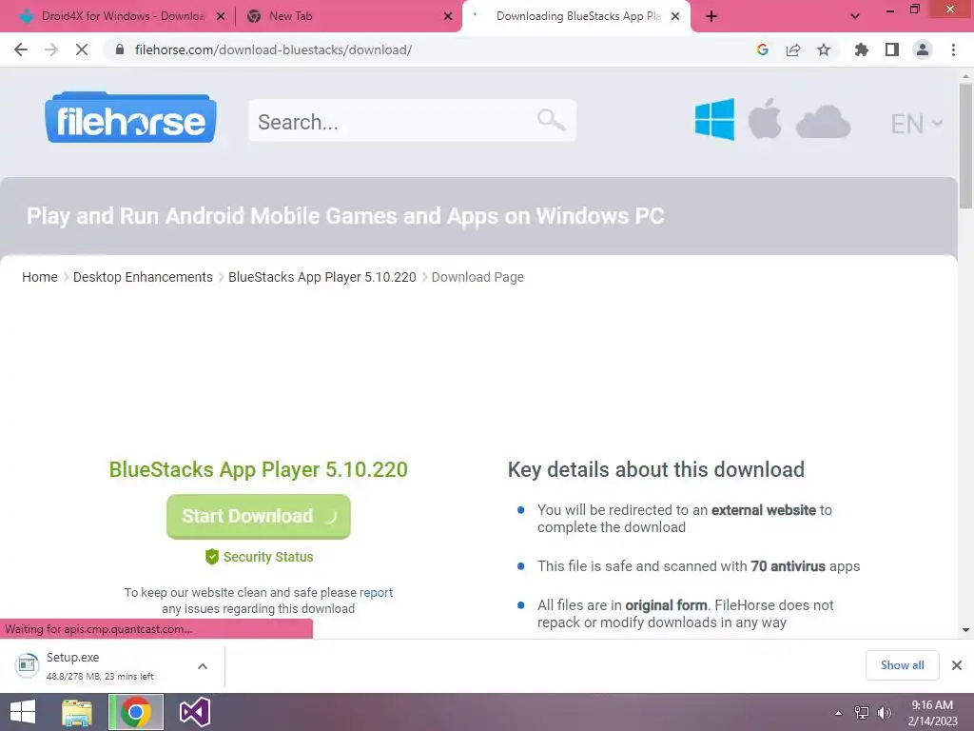Open File Explorer from the taskbar
This screenshot has width=974, height=731.
click(77, 712)
